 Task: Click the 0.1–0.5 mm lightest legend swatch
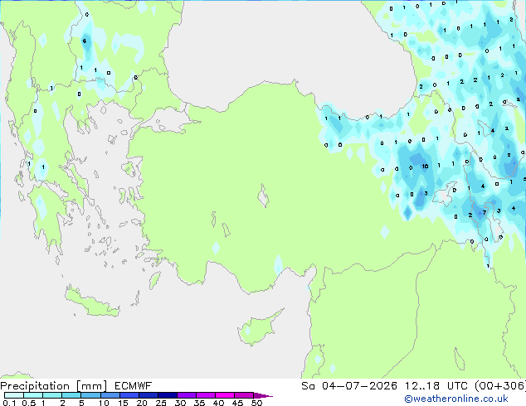click(x=14, y=395)
